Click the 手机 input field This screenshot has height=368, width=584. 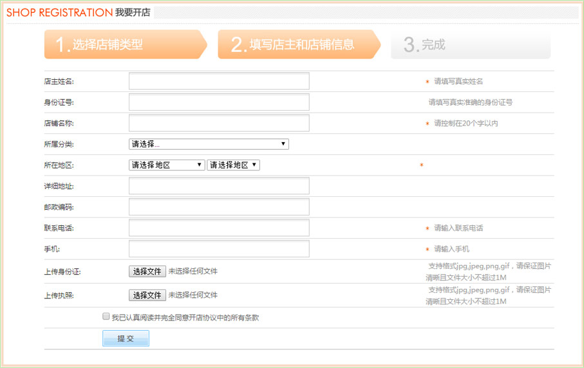pos(219,249)
